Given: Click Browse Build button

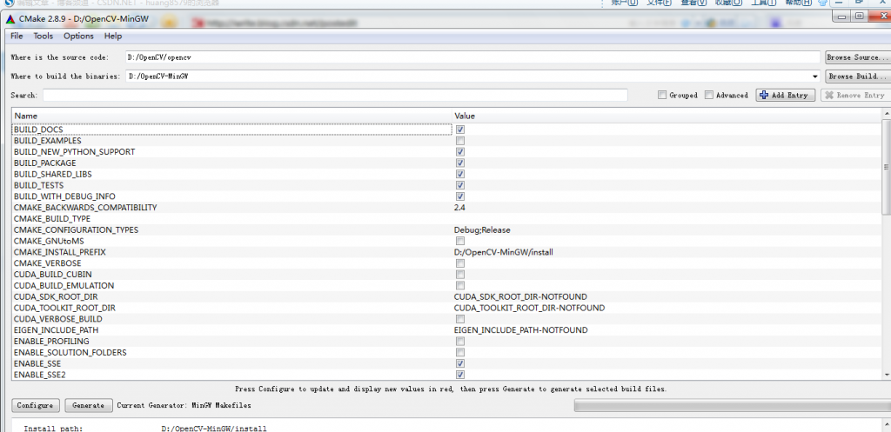Looking at the screenshot, I should 857,76.
